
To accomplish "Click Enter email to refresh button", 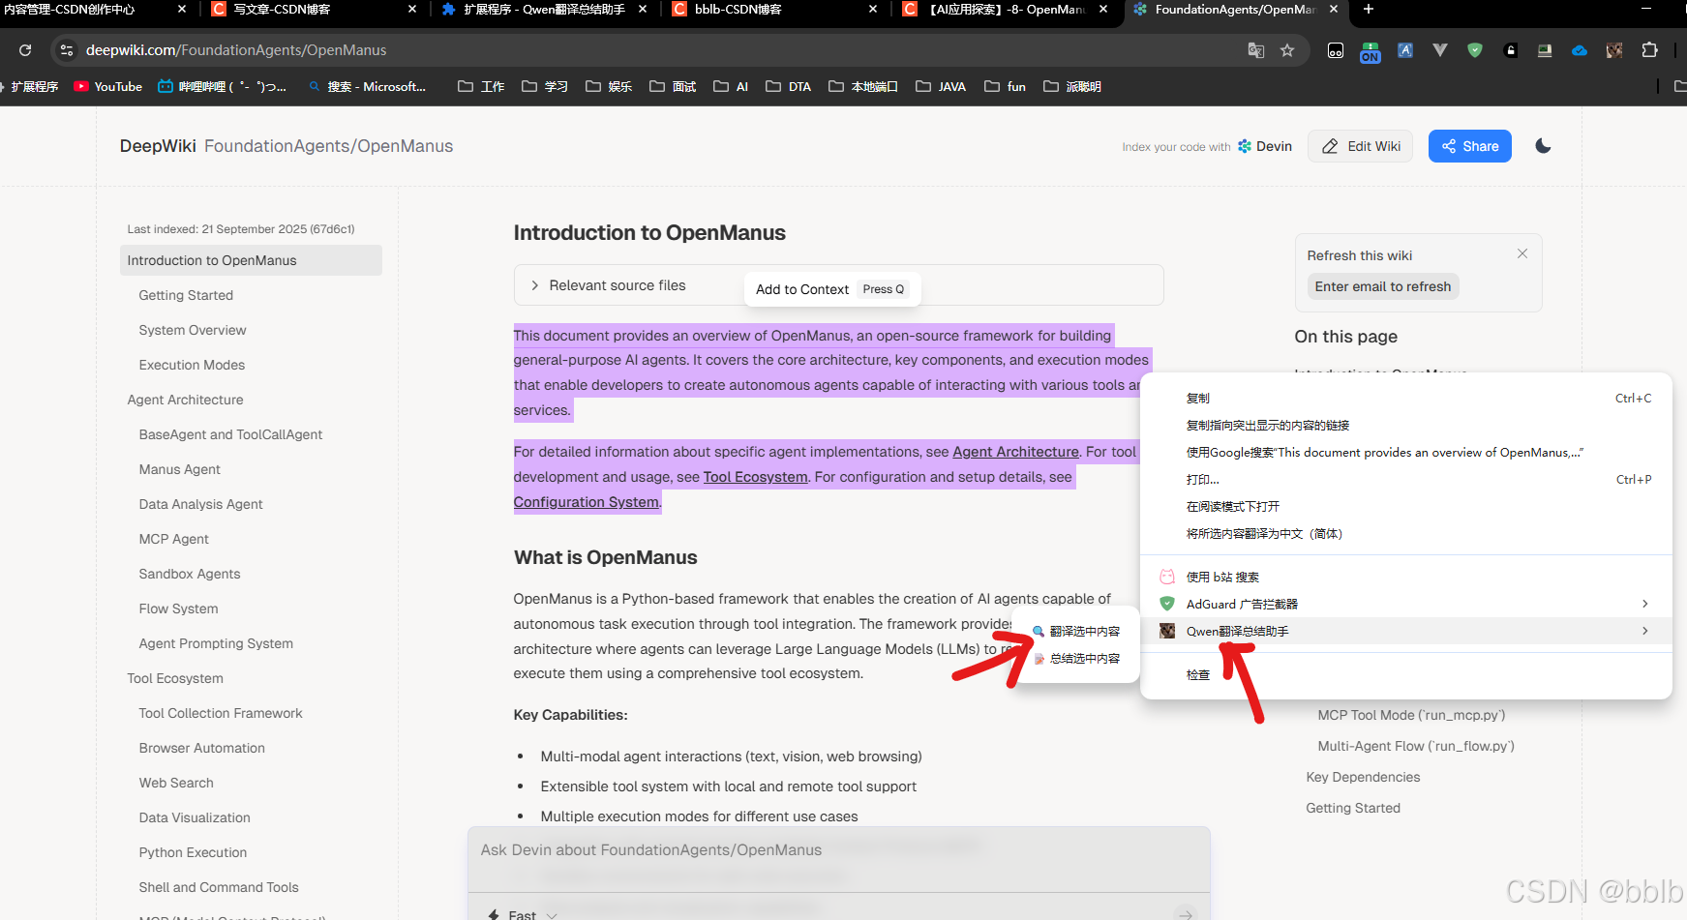I will point(1382,286).
